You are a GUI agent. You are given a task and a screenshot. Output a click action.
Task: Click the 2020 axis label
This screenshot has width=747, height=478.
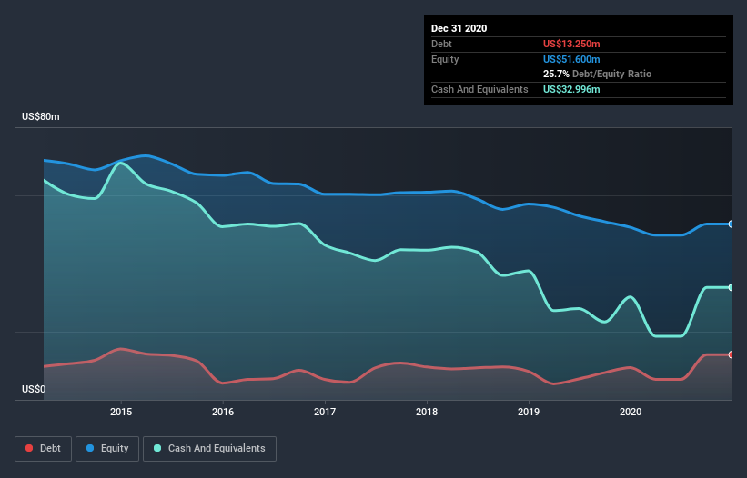[x=631, y=412]
